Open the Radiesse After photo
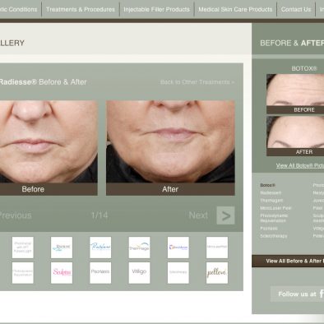 point(170,148)
